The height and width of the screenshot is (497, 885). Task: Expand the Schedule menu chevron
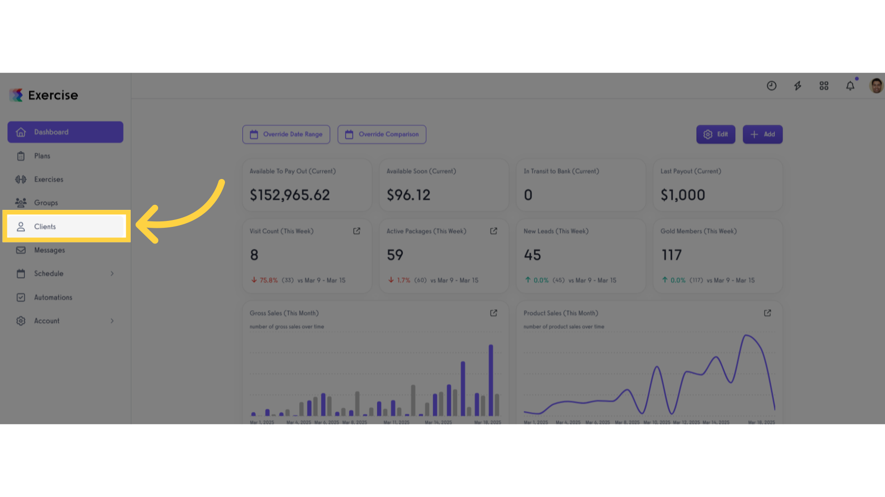click(x=112, y=274)
